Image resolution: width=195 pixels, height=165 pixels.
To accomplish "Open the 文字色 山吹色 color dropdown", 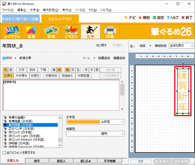I will tap(95, 122).
